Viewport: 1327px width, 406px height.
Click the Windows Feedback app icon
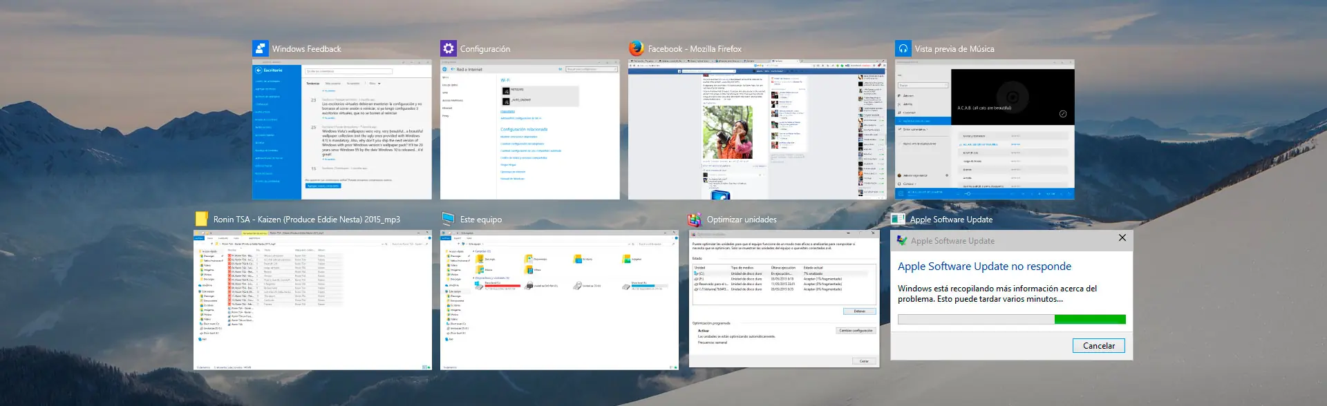tap(261, 48)
